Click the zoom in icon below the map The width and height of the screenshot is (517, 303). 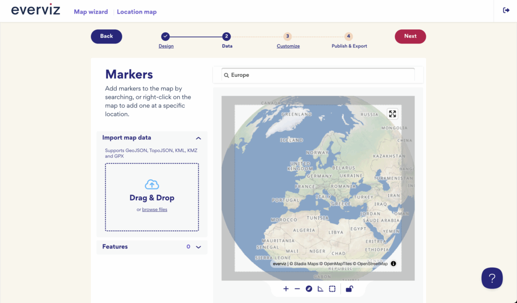(x=286, y=289)
